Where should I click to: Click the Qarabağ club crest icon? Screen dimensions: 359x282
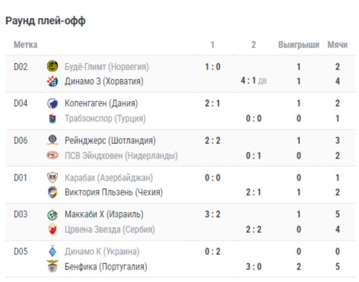(52, 177)
